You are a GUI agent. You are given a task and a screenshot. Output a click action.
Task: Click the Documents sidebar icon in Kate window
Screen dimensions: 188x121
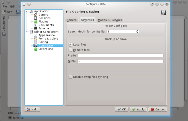coord(4,34)
